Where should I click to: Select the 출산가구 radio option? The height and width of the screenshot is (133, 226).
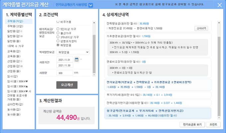click(58, 33)
